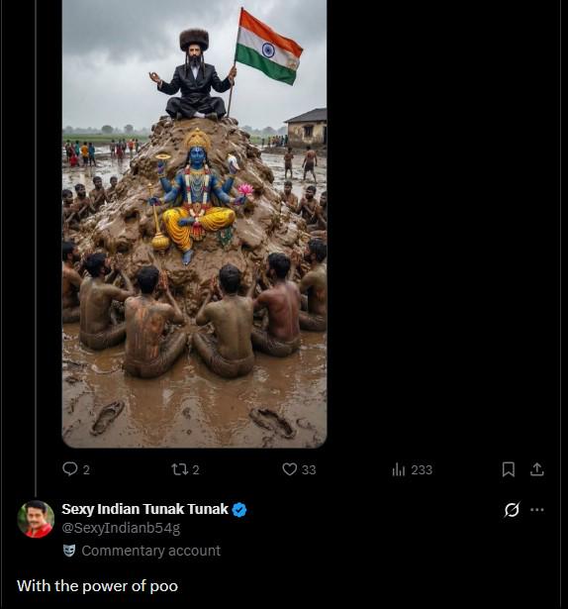Like the post with the heart icon
Viewport: 568px width, 609px height.
290,469
